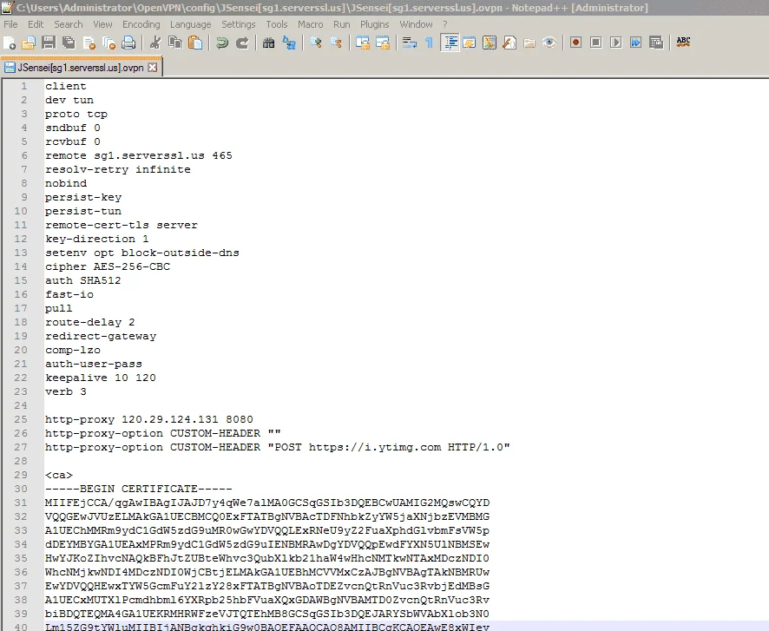Open the Plugins menu
Image resolution: width=769 pixels, height=631 pixels.
pyautogui.click(x=375, y=24)
